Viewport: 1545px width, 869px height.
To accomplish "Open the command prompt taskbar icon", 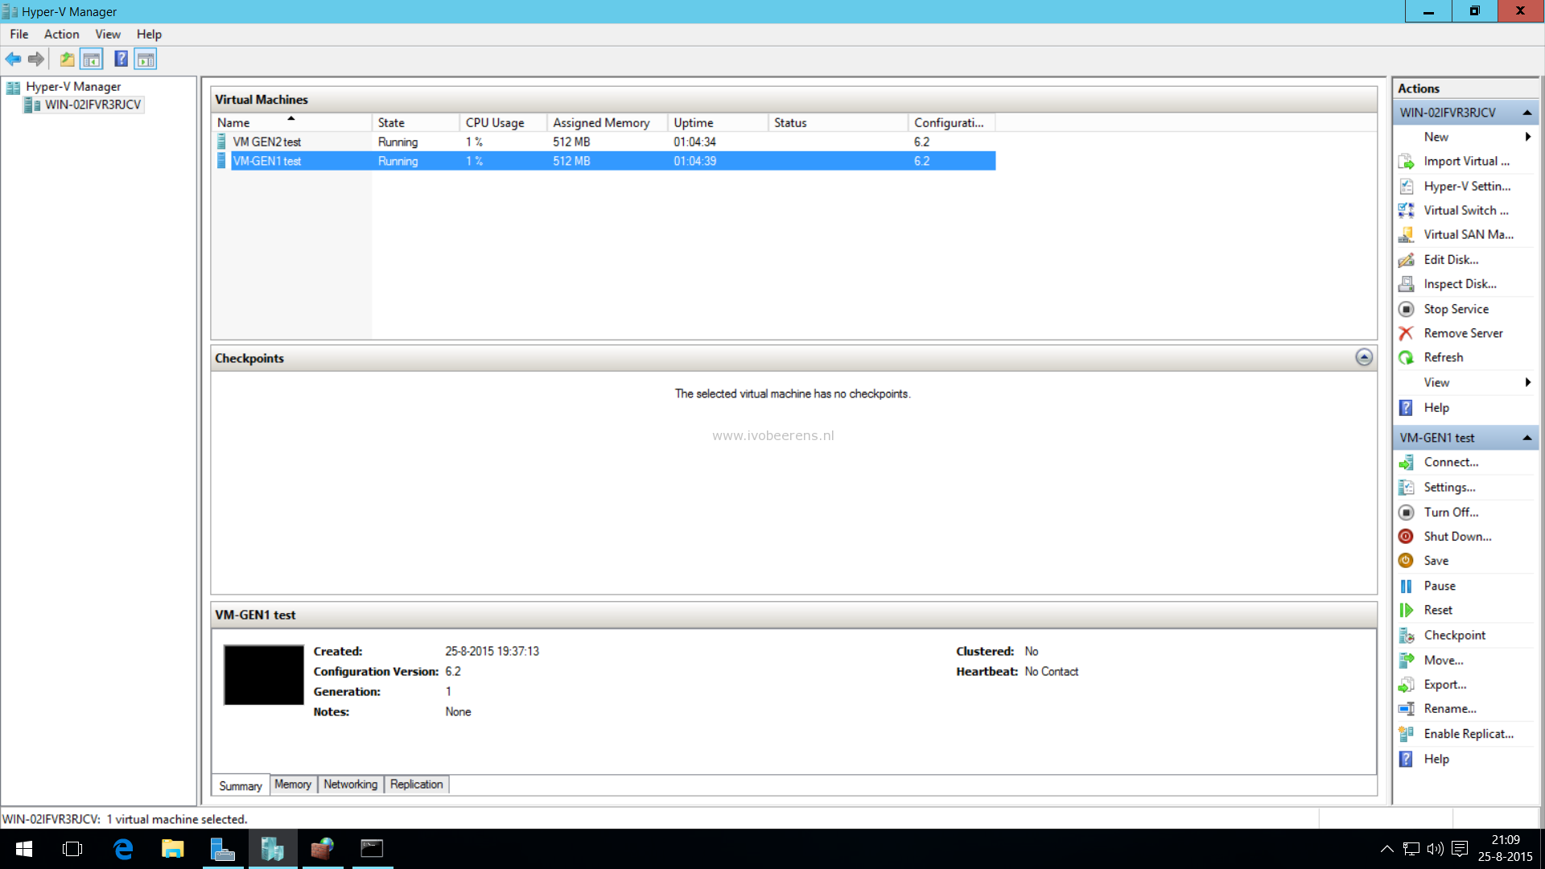I will pyautogui.click(x=372, y=849).
